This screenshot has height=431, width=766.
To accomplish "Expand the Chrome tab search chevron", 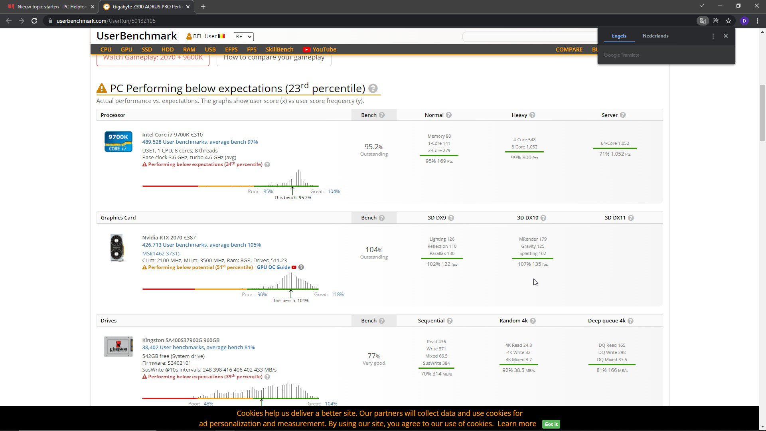I will 702,6.
